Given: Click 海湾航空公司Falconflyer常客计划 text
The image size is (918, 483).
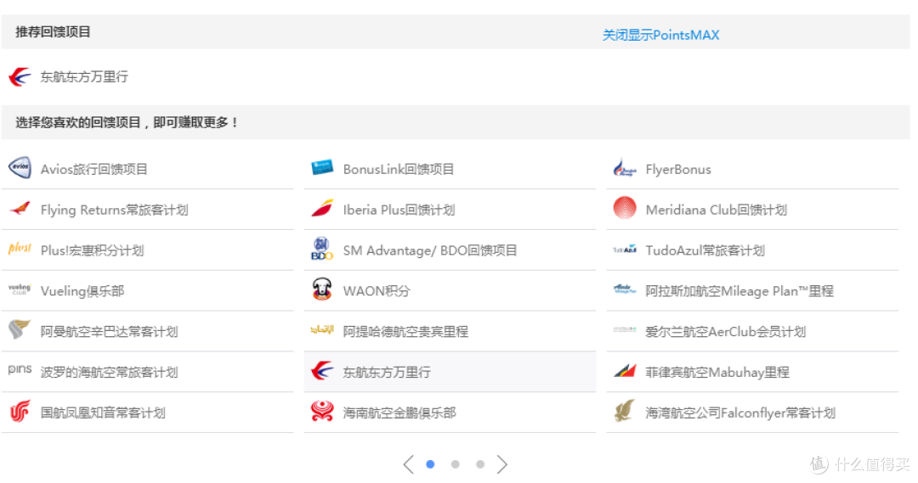Looking at the screenshot, I should click(x=740, y=413).
